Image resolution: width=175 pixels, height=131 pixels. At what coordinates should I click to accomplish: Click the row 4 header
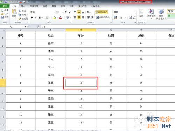3,59
